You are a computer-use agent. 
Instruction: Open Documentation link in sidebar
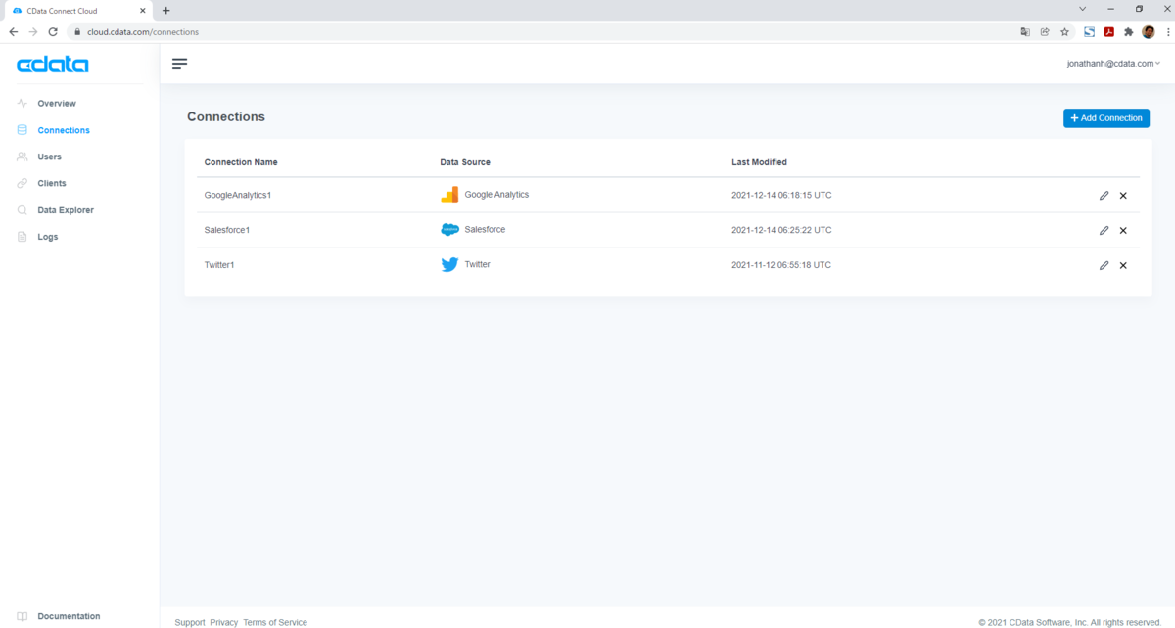tap(69, 616)
